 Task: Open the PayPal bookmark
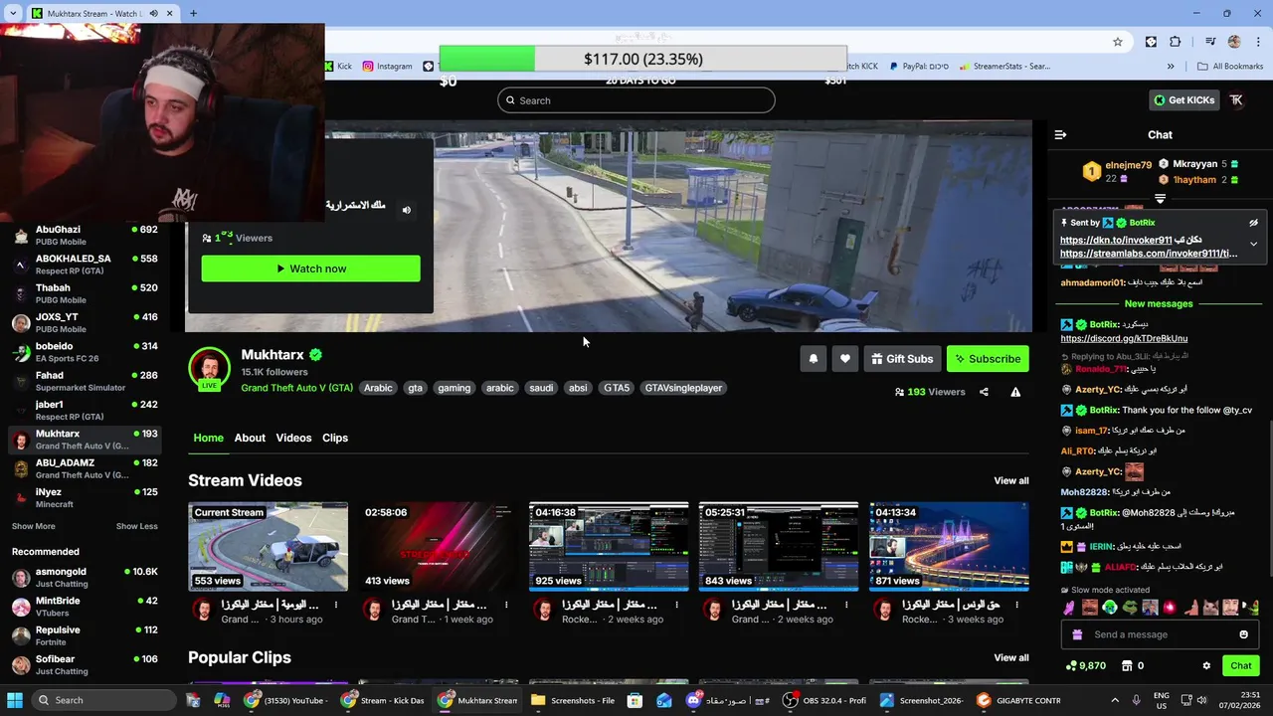919,67
